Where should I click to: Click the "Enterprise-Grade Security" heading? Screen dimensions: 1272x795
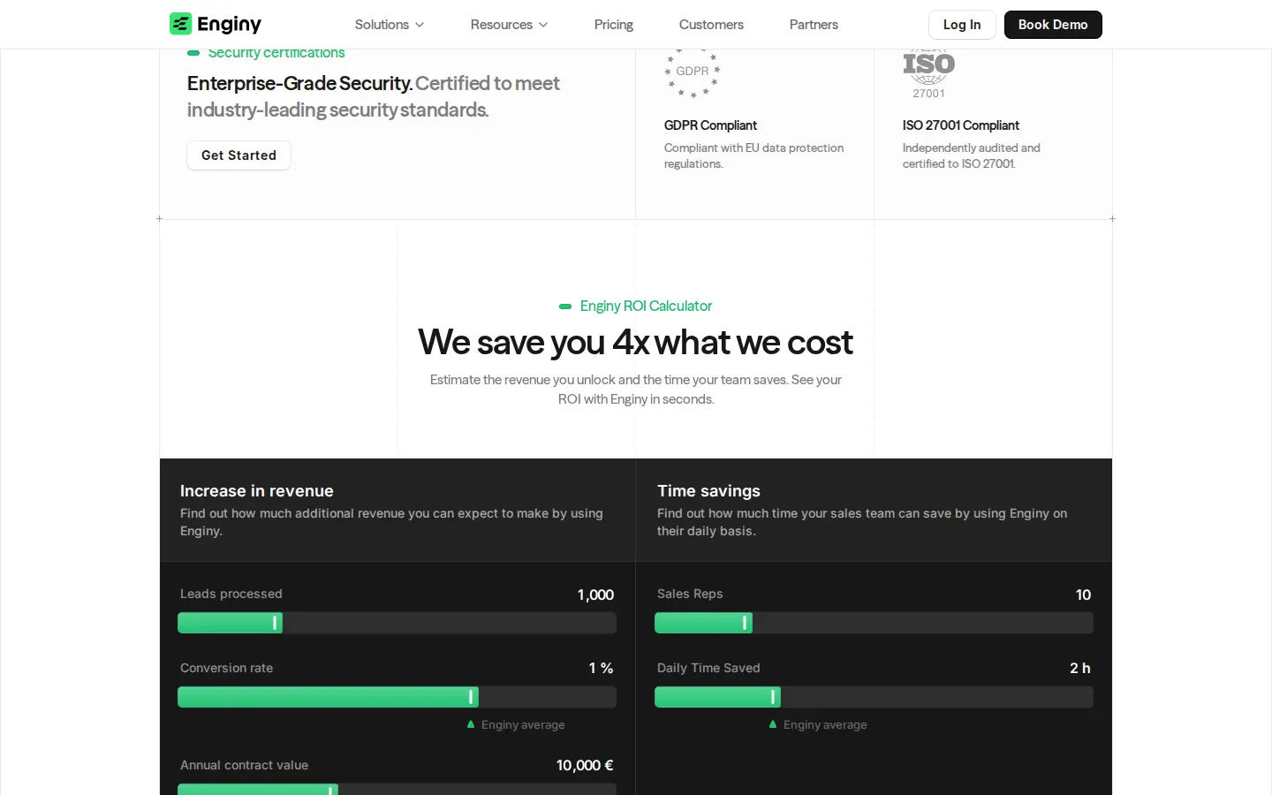point(299,83)
